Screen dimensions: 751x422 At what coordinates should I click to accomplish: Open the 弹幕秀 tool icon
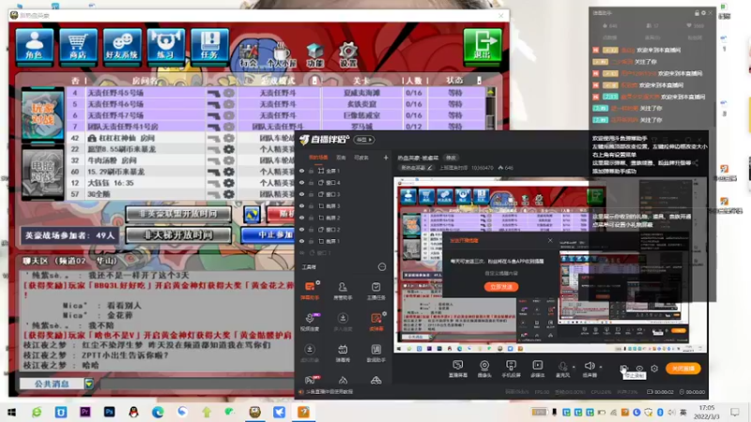(343, 354)
